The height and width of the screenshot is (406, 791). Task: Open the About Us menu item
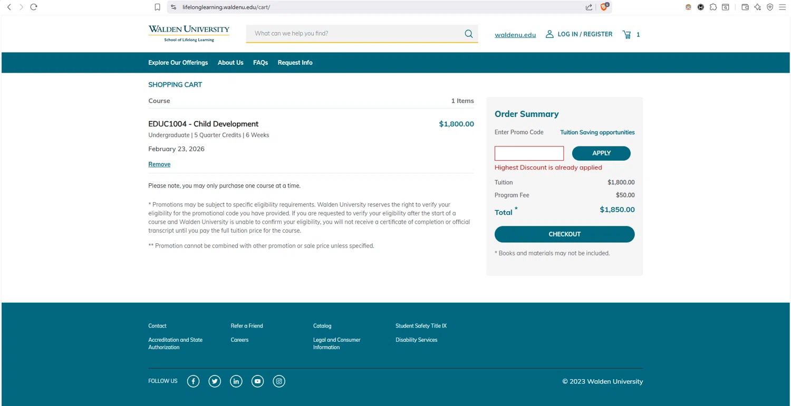(230, 63)
